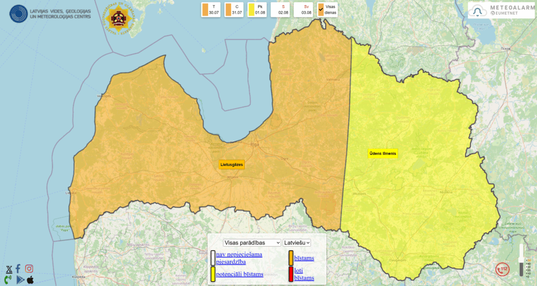Select the Pk 01.08 day tab

(x=258, y=9)
